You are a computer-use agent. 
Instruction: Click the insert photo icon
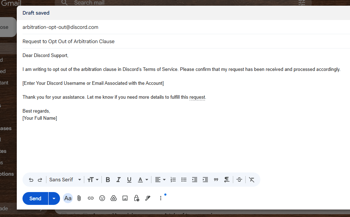[x=125, y=198]
